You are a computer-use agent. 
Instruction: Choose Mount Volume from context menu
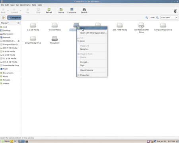[x=87, y=70]
